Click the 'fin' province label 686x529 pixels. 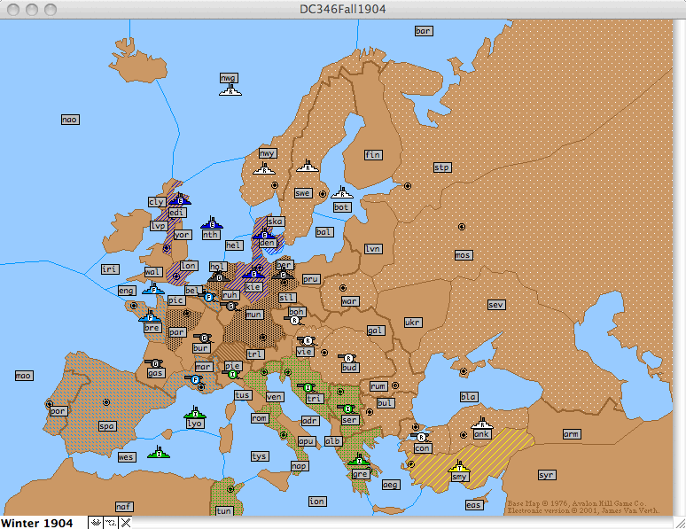(x=373, y=154)
